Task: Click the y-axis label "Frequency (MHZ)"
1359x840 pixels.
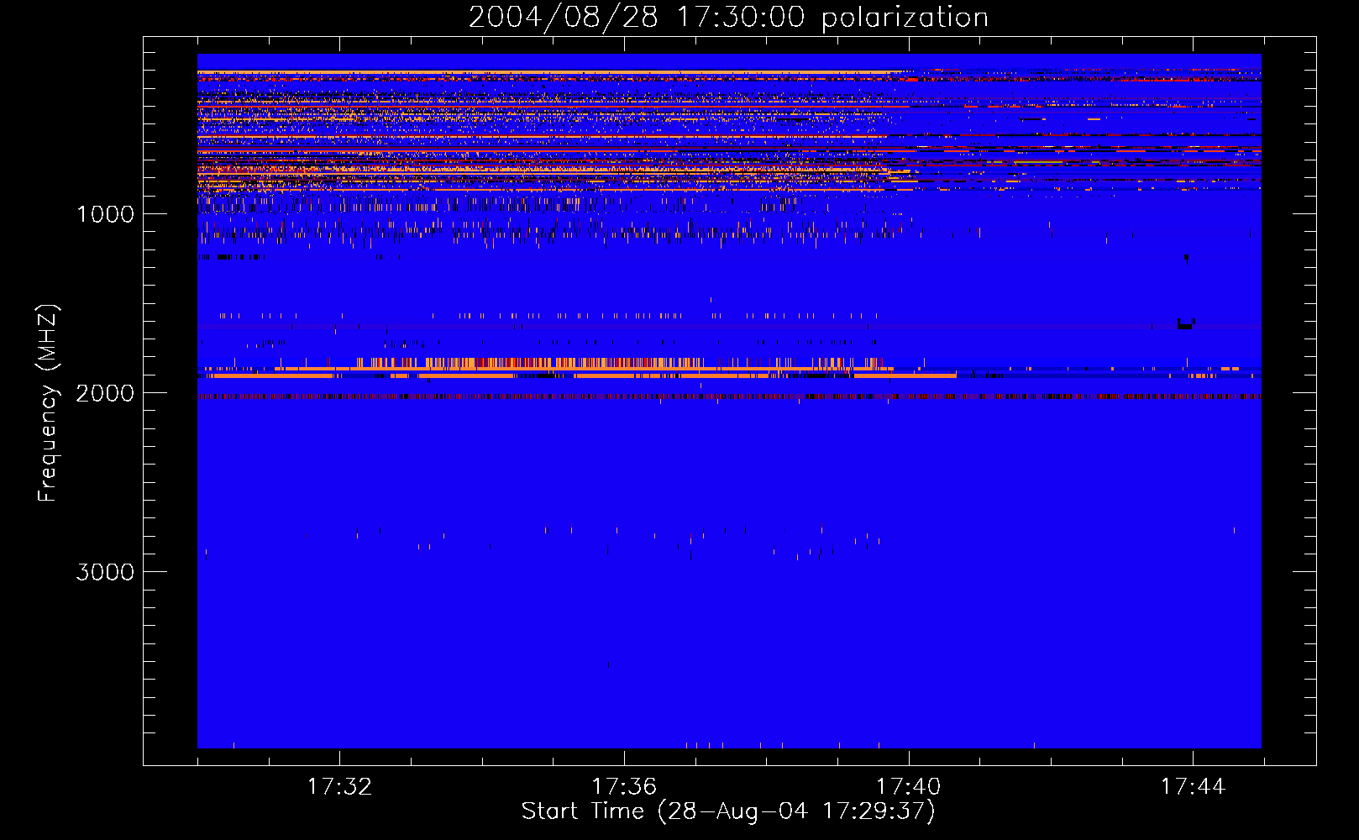Action: coord(48,403)
